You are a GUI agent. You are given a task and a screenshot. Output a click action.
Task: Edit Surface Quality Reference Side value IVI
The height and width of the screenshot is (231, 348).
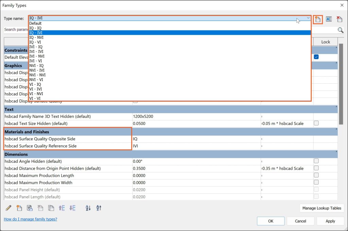coord(196,146)
